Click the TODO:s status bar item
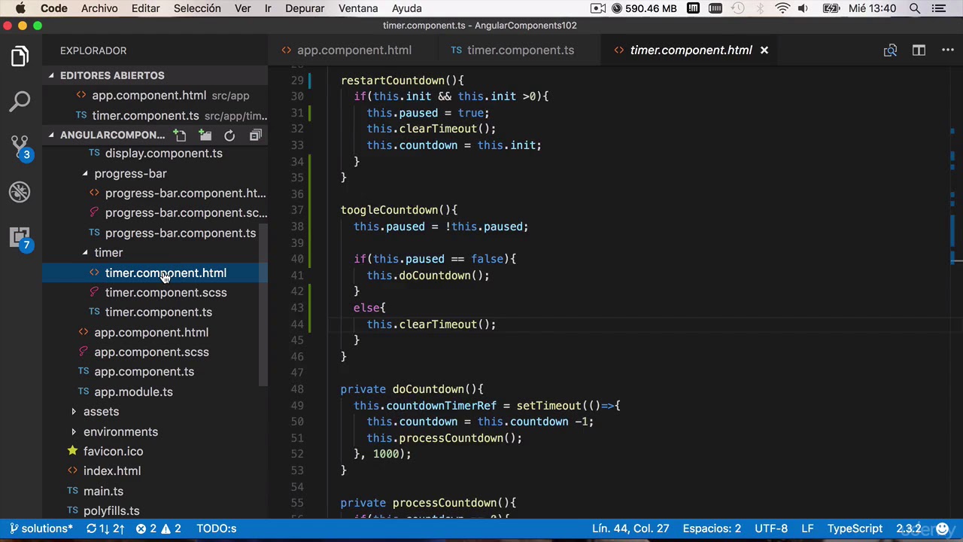This screenshot has width=963, height=542. [x=217, y=528]
